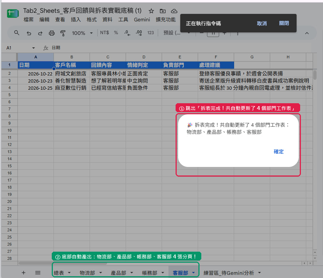Check the cloud save status icon
Image resolution: width=323 pixels, height=278 pixels.
click(174, 11)
